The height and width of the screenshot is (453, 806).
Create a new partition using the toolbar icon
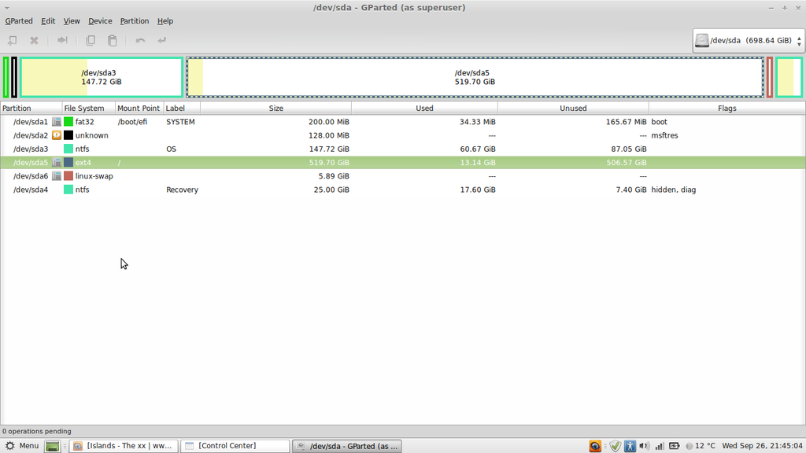click(13, 40)
